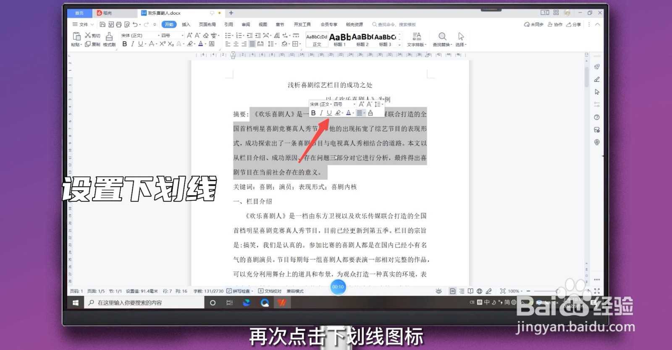Screen dimensions: 672x350
Task: Click the 分享 share button
Action: (x=574, y=25)
